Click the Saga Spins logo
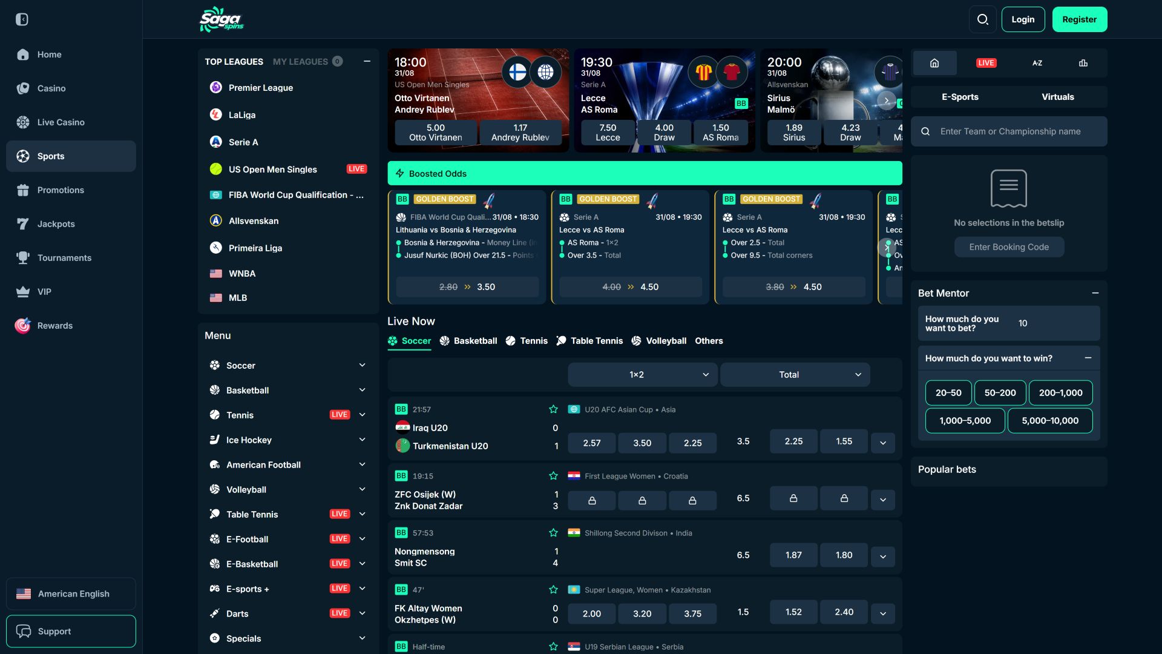Viewport: 1162px width, 654px height. [x=222, y=19]
